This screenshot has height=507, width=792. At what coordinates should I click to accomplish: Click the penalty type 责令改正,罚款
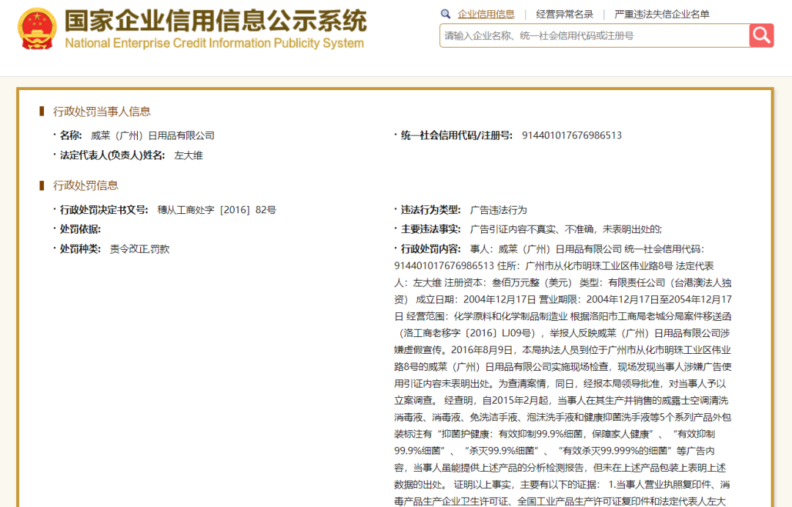click(x=140, y=249)
